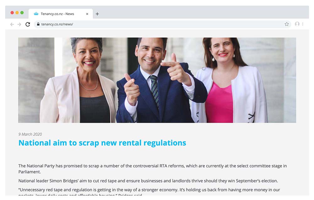Click the tenancy.co.nz/news/ address bar
This screenshot has width=314, height=200.
[162, 24]
